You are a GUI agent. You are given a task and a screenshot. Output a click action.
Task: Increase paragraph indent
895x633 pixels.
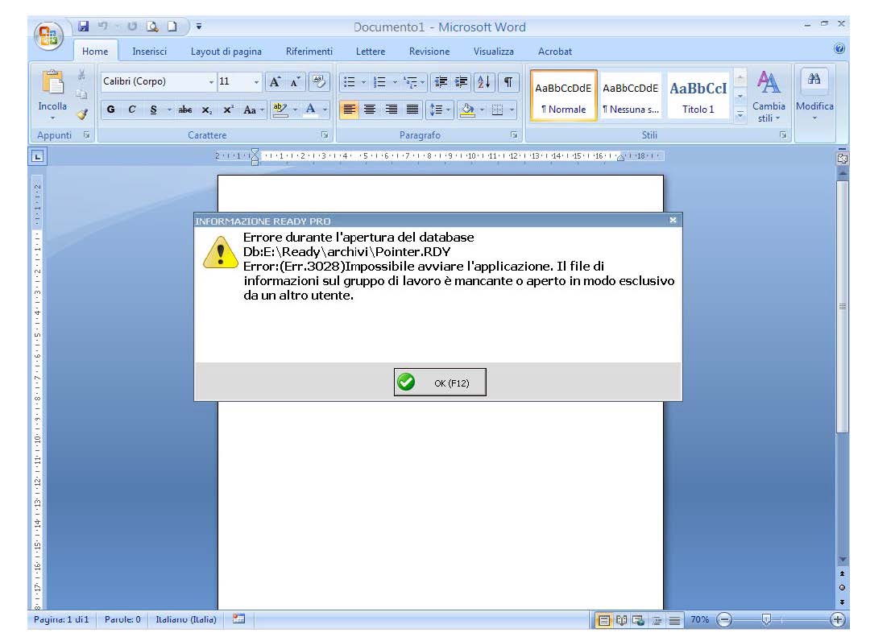[x=462, y=82]
